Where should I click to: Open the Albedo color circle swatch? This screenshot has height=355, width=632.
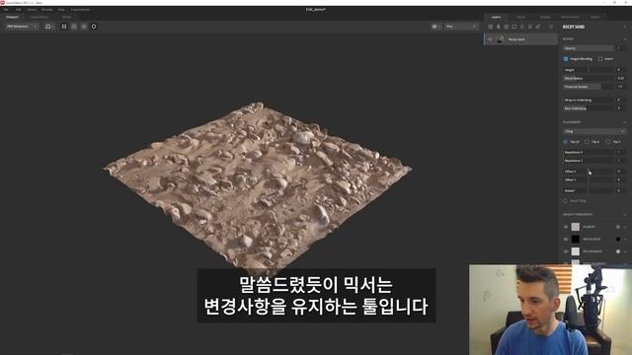(618, 227)
